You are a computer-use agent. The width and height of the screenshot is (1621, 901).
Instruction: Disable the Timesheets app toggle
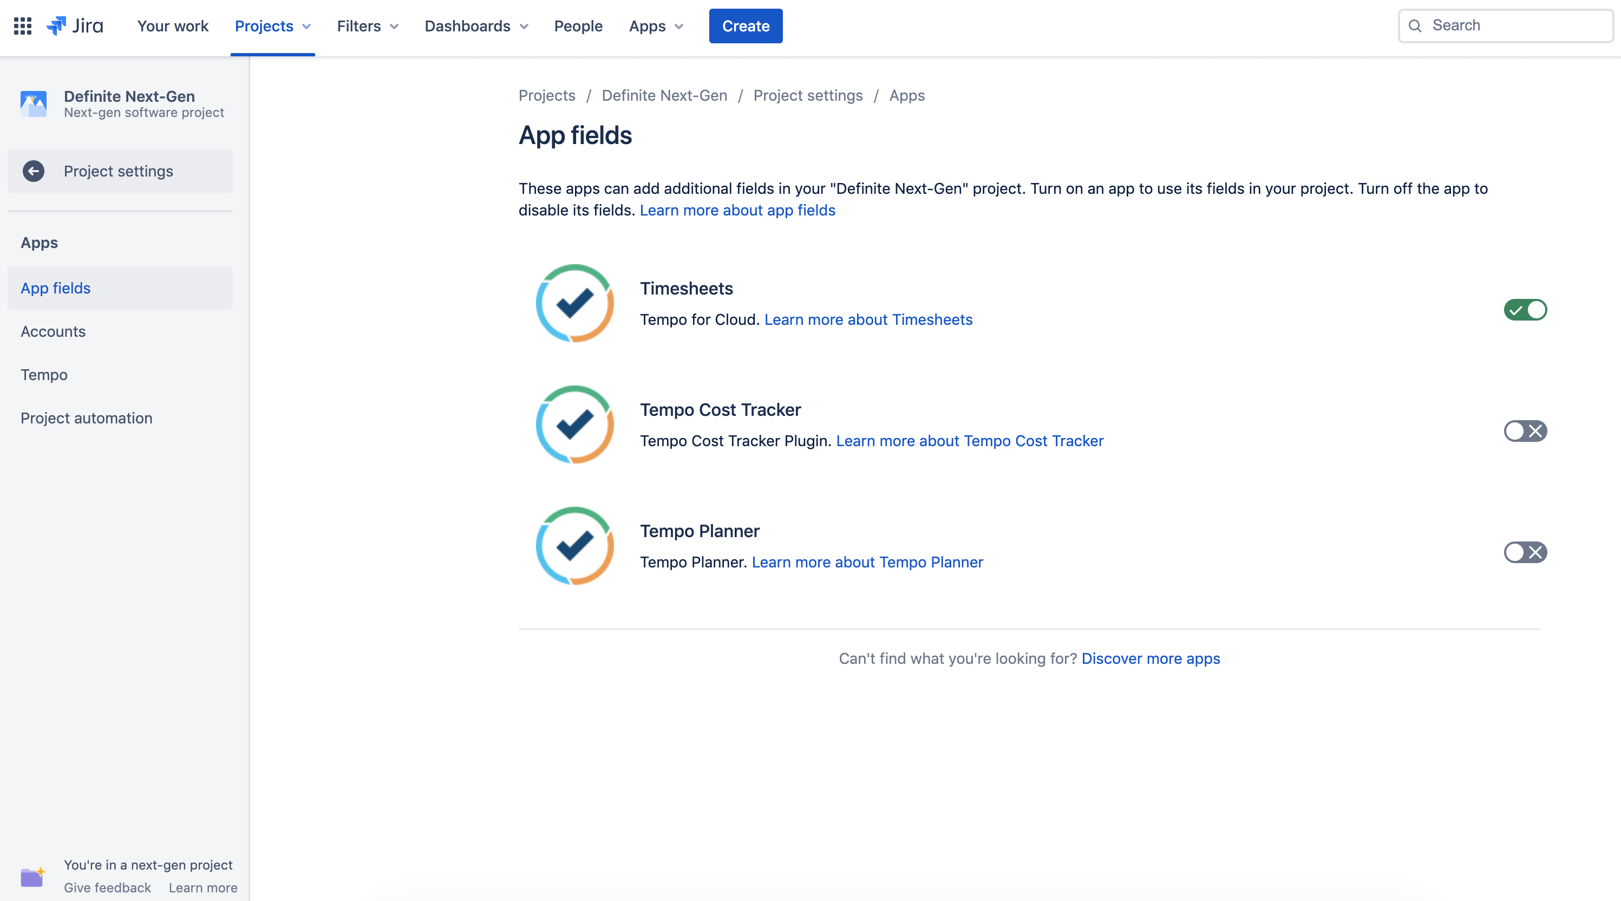click(1525, 310)
